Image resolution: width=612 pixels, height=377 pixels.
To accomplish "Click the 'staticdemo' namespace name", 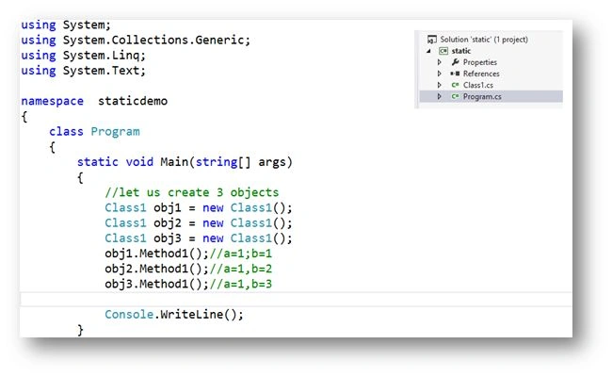I will [133, 101].
